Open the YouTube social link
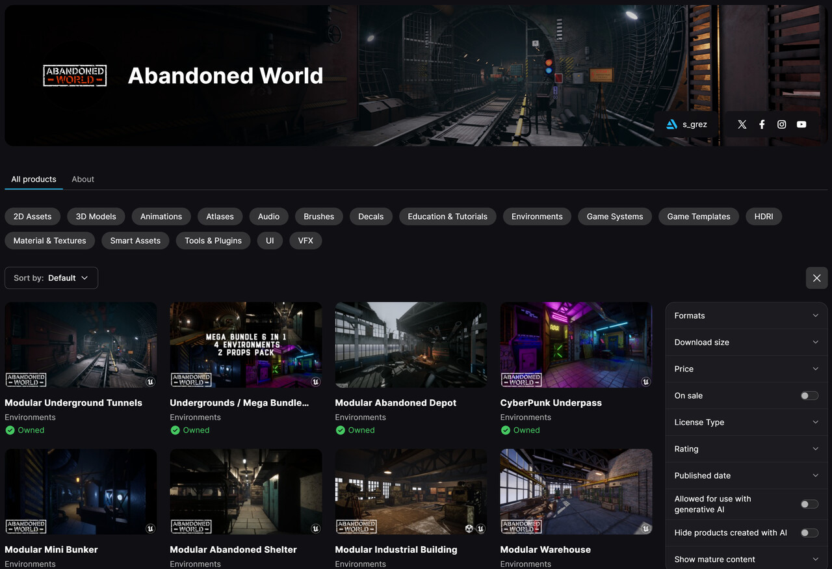The image size is (832, 569). [801, 124]
